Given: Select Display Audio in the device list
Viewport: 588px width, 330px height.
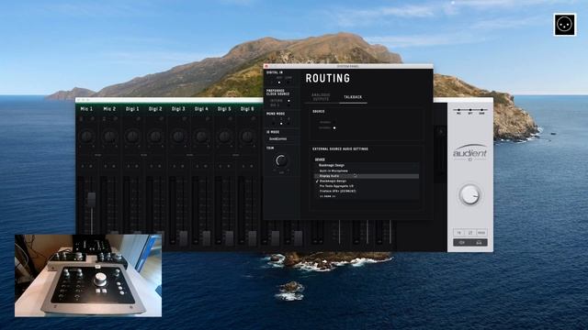Looking at the screenshot, I should pos(367,176).
